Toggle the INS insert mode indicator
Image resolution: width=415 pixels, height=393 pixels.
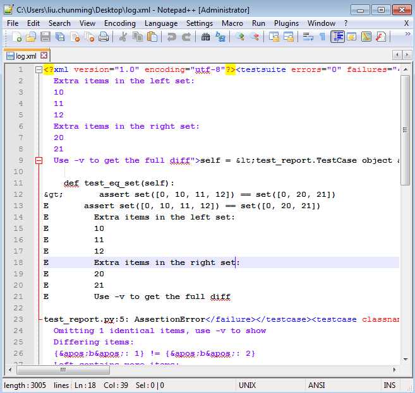pyautogui.click(x=390, y=385)
